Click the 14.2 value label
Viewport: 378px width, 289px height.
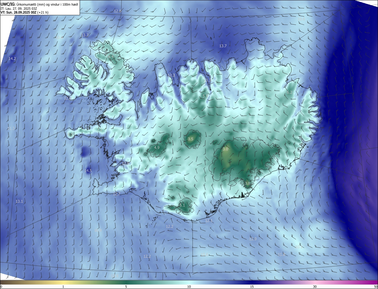(12, 59)
